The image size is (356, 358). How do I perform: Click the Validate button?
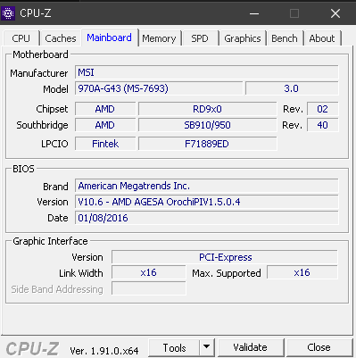click(x=251, y=347)
